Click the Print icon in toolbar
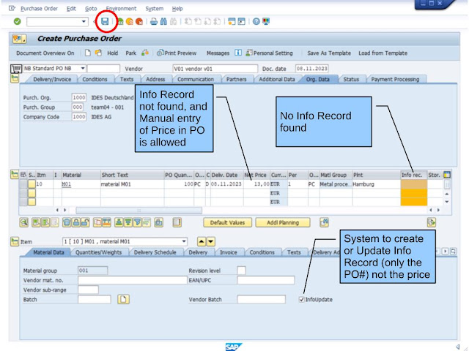Image resolution: width=469 pixels, height=351 pixels. coord(154,21)
